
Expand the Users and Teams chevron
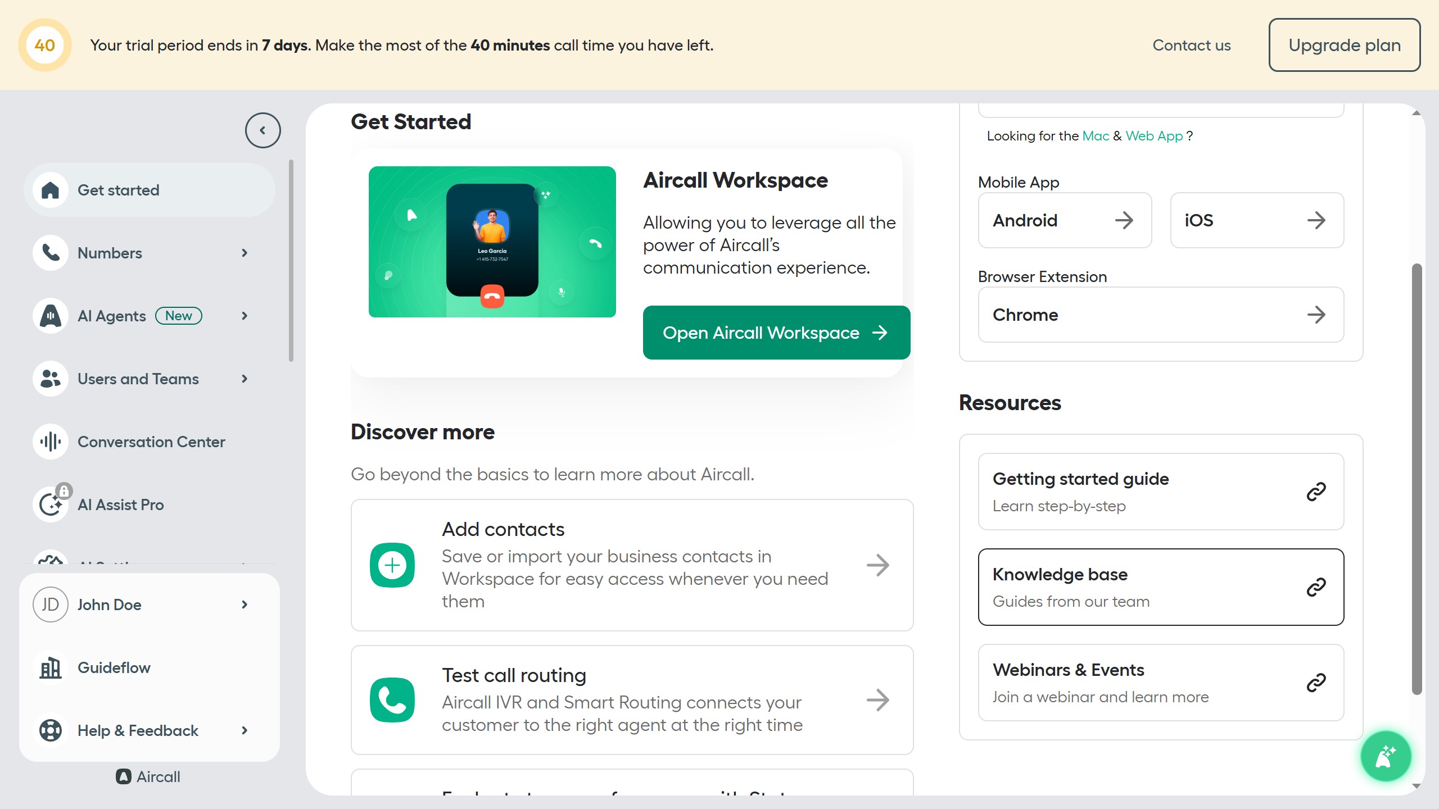pyautogui.click(x=245, y=379)
